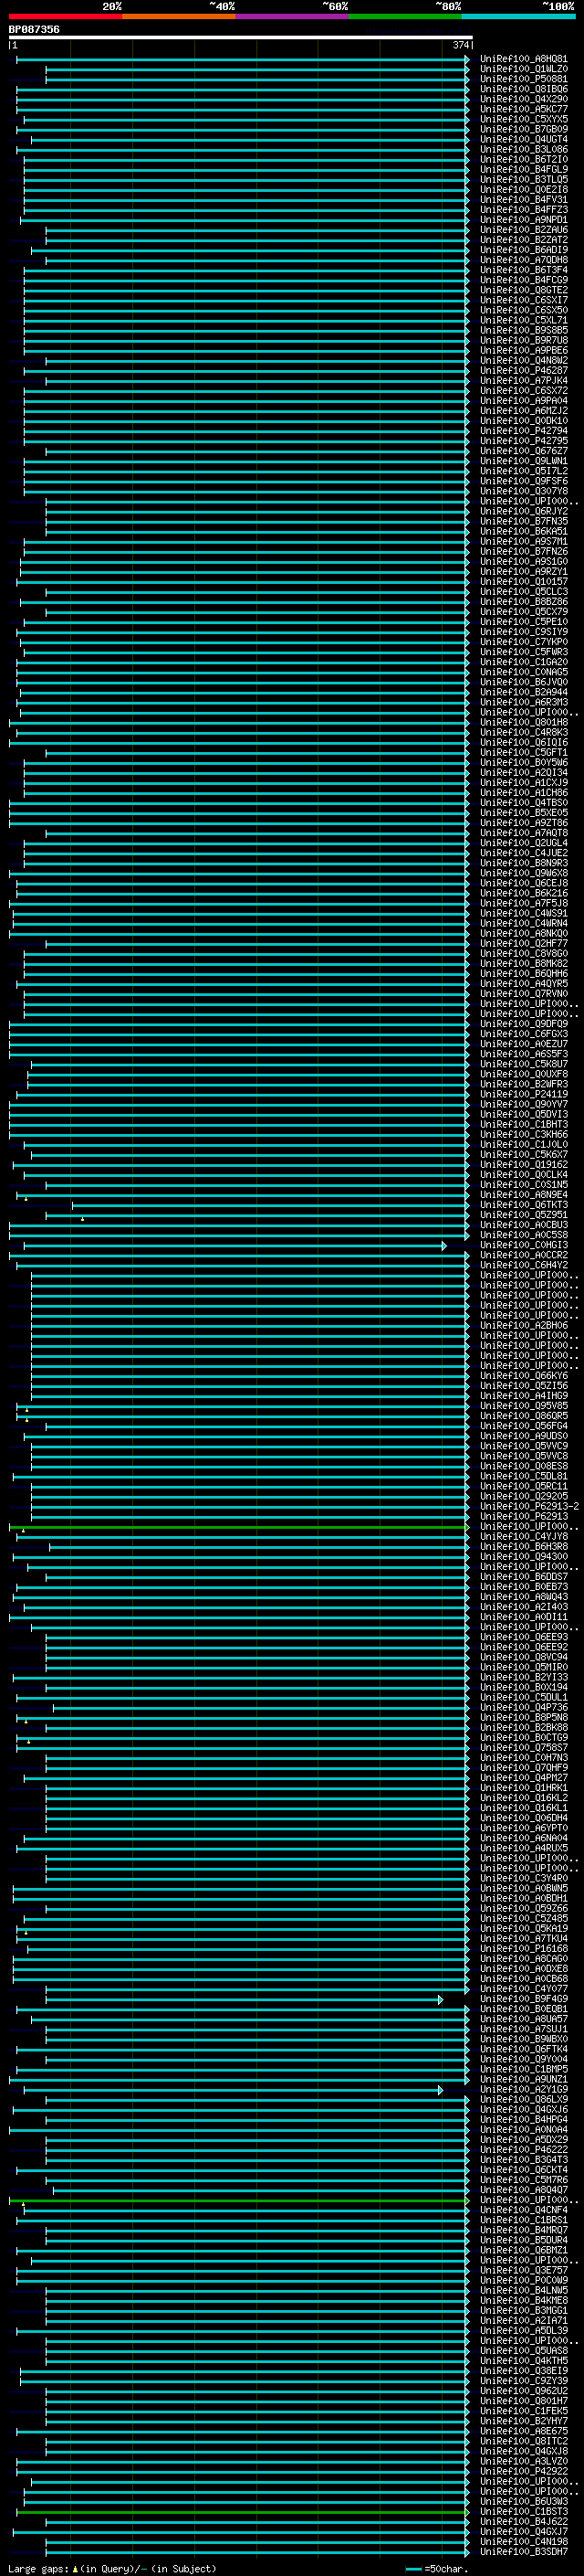Select hit label UniRef100_Q9LWN1

(x=524, y=461)
